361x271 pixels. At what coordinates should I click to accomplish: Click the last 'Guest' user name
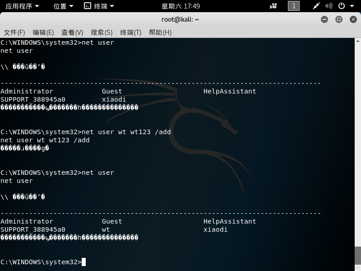tap(112, 221)
